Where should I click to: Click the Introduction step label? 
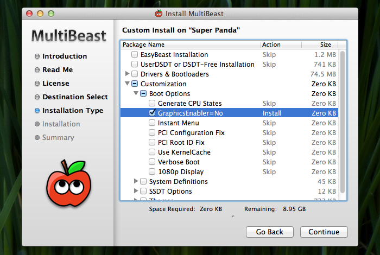coord(65,56)
